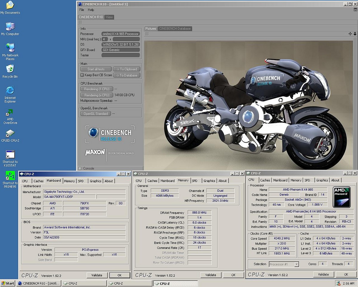Open the CINEBENCH File menu
Viewport: 358px width, 287px height.
coord(82,10)
